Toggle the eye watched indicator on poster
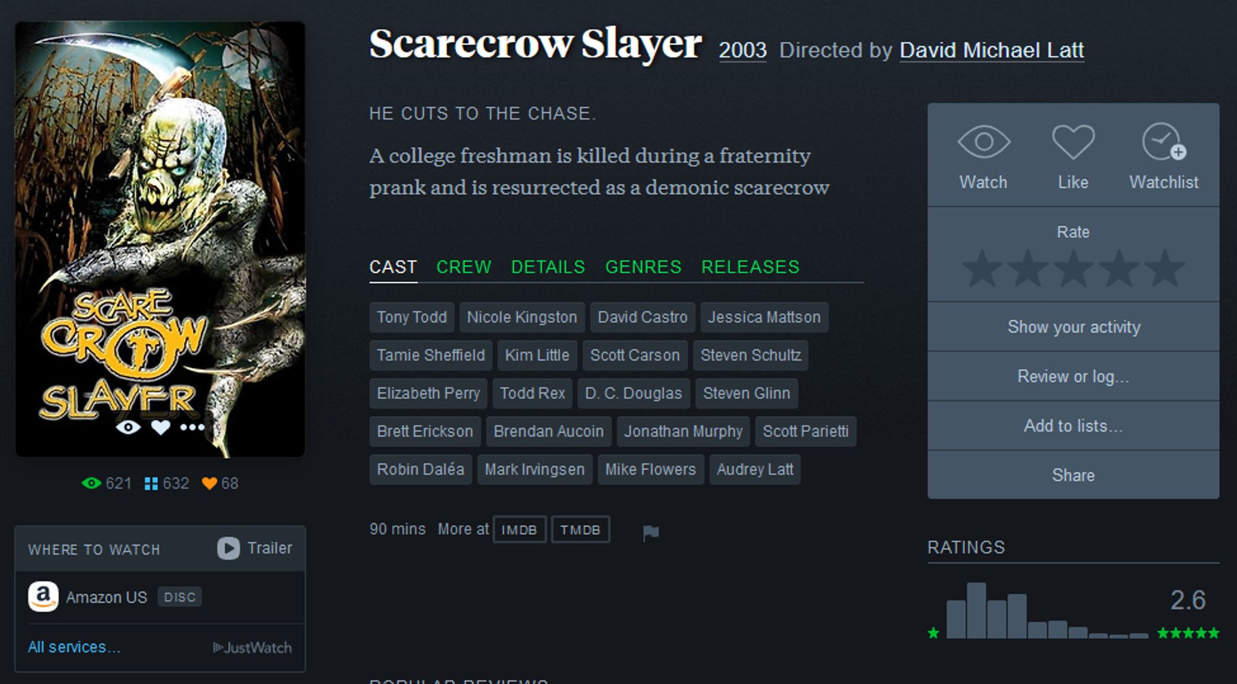This screenshot has width=1237, height=684. point(131,430)
